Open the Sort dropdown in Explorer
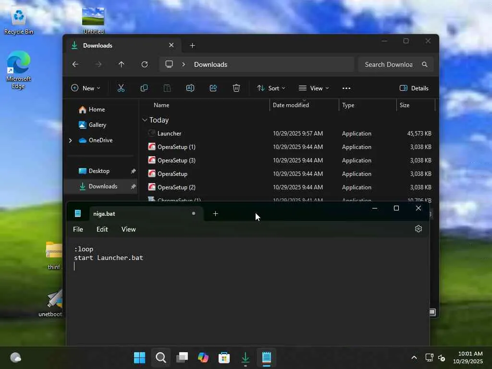The height and width of the screenshot is (369, 492). pos(271,88)
